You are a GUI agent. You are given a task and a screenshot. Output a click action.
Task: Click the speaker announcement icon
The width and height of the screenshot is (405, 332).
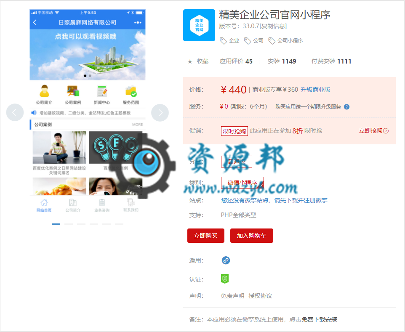[x=34, y=112]
